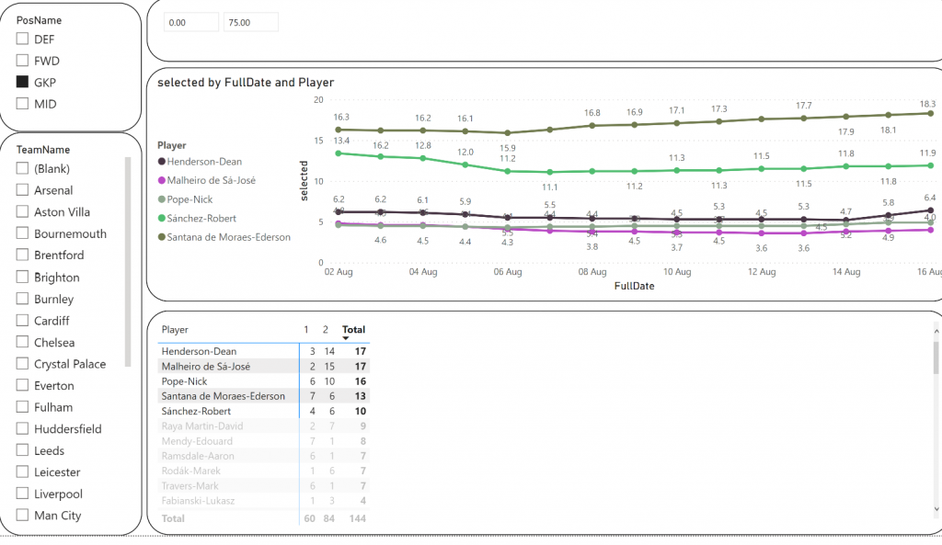942x545 pixels.
Task: Click the Henderson-Dean total value 17
Action: 360,351
